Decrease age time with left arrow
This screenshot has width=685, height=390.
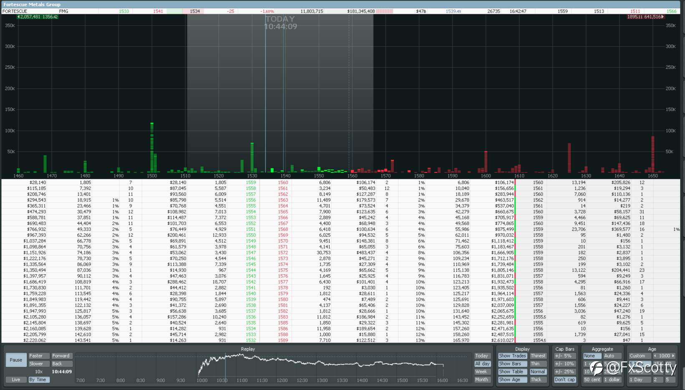point(655,356)
